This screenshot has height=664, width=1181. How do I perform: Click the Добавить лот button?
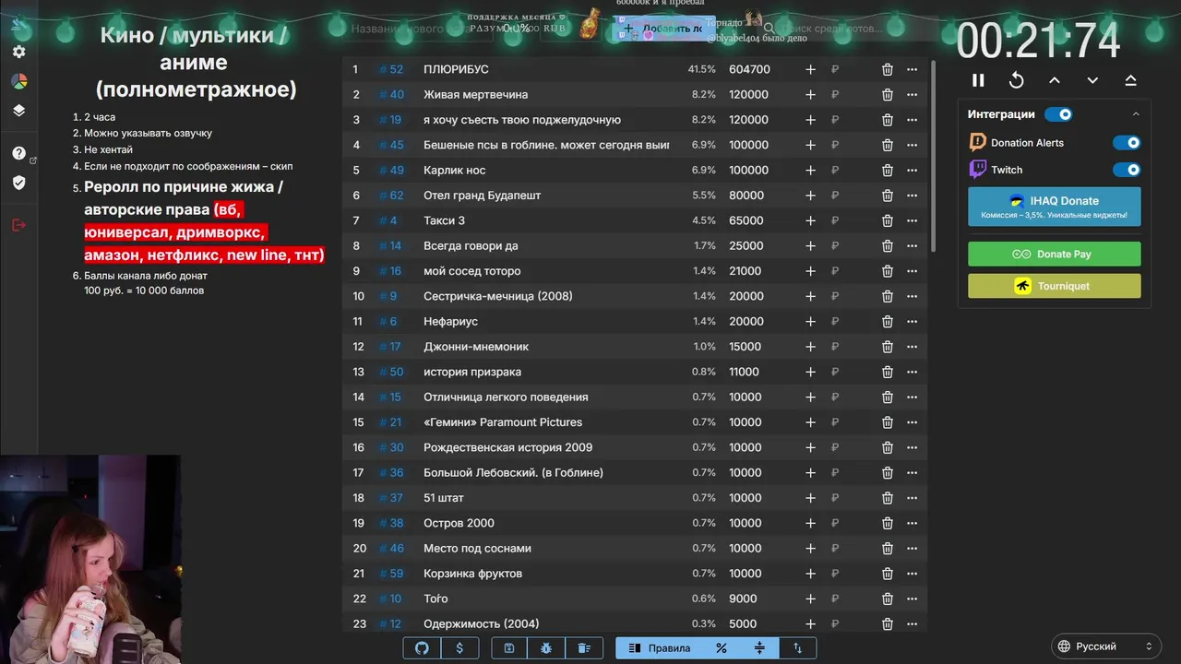click(666, 29)
